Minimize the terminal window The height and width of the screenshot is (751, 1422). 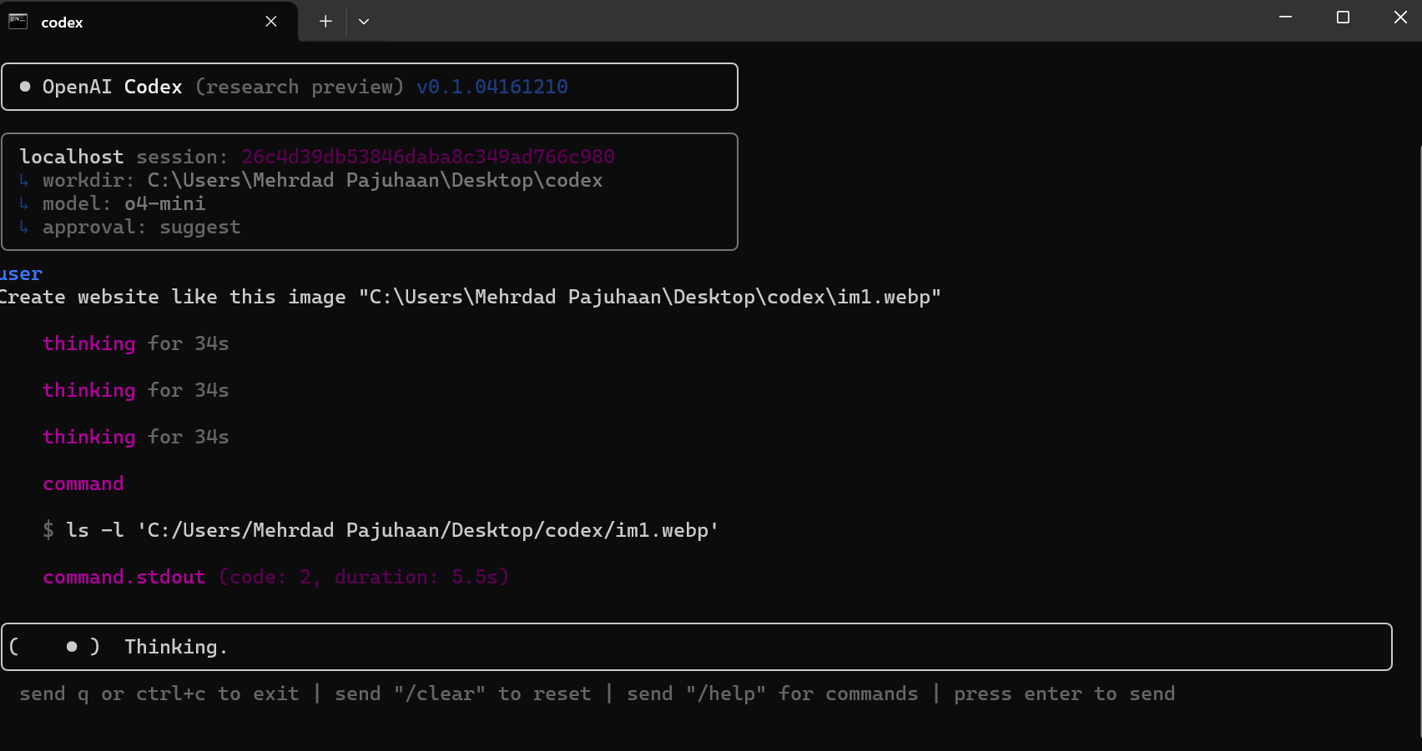(1285, 17)
